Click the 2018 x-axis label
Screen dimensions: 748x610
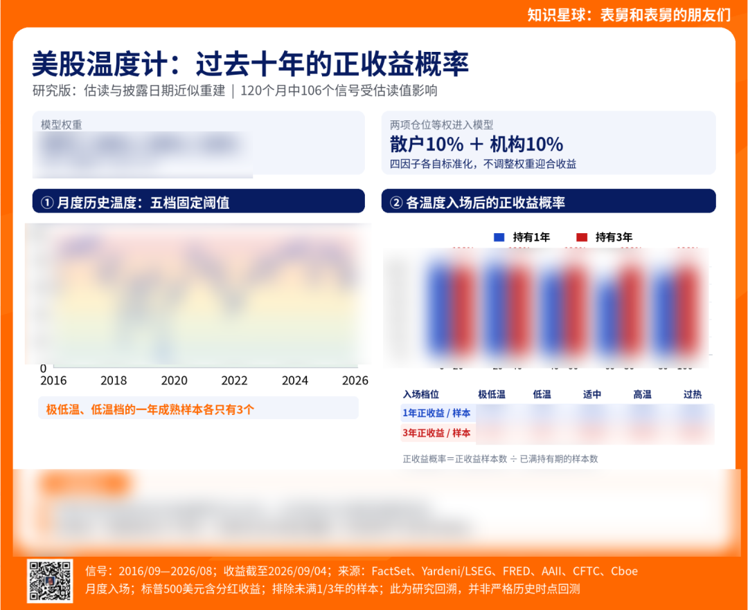114,380
